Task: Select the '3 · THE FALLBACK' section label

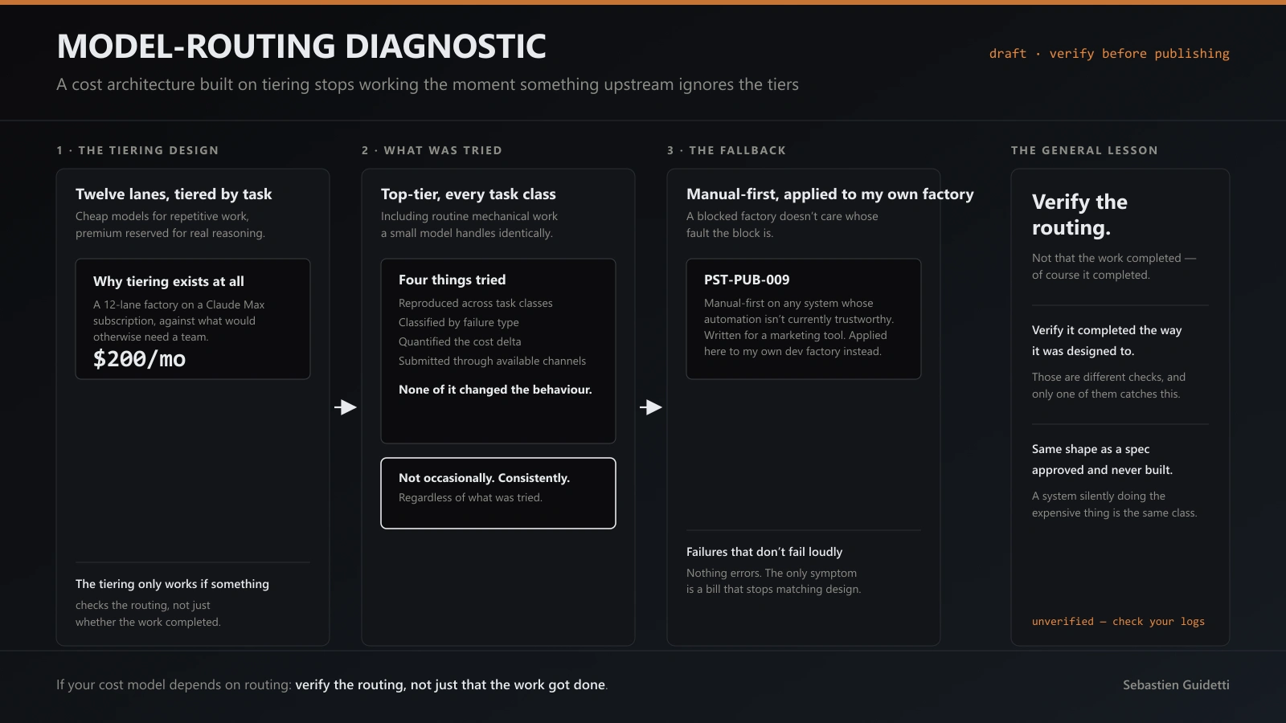Action: [727, 150]
